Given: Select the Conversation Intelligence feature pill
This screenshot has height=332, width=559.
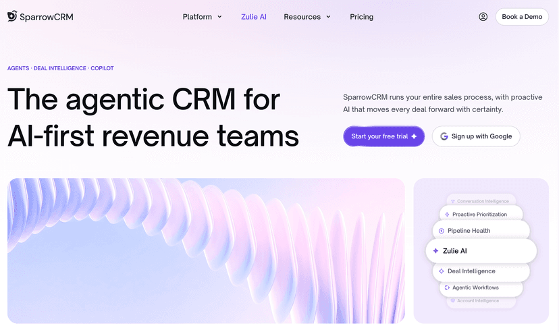Looking at the screenshot, I should pyautogui.click(x=481, y=200).
